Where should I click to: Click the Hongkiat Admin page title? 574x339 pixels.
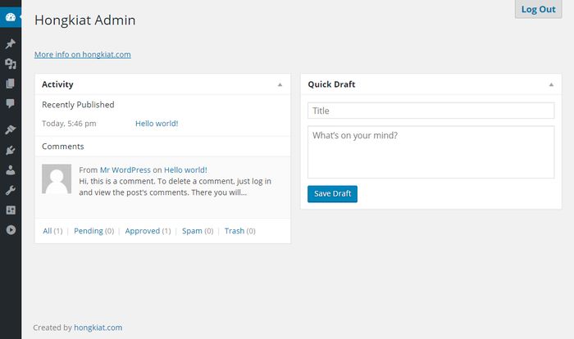point(85,20)
